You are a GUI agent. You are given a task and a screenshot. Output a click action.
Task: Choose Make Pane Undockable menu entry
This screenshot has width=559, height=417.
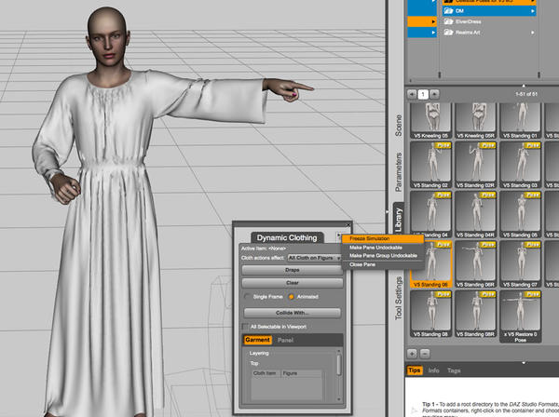[x=383, y=248]
